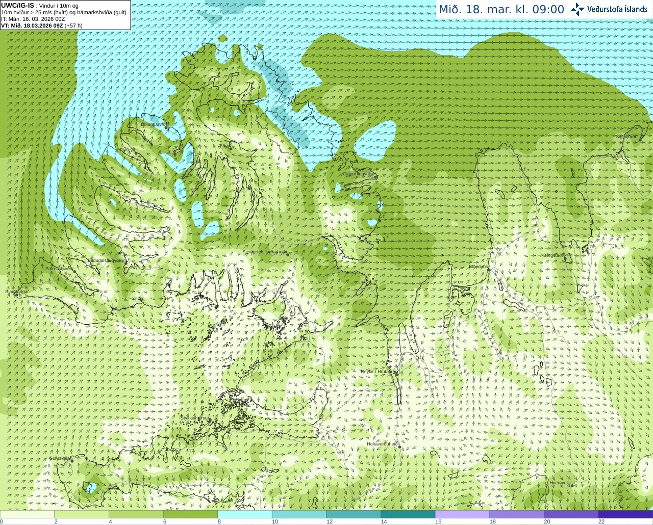Image resolution: width=653 pixels, height=525 pixels.
Task: Select the Gufuskálar station label
Action: (60, 458)
